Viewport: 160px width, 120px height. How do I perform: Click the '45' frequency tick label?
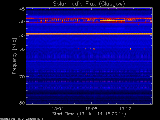pos(22,9)
